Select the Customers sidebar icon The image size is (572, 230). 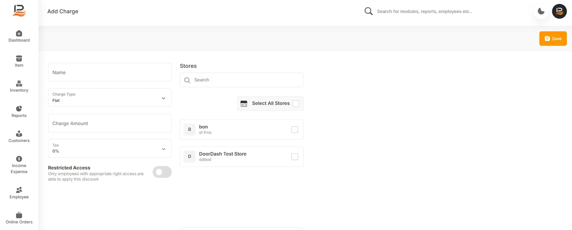pyautogui.click(x=19, y=134)
